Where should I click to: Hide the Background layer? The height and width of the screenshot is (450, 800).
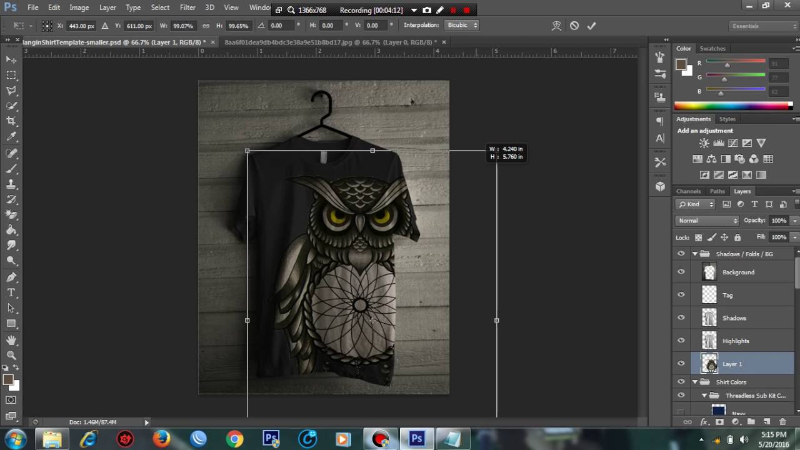(x=681, y=272)
